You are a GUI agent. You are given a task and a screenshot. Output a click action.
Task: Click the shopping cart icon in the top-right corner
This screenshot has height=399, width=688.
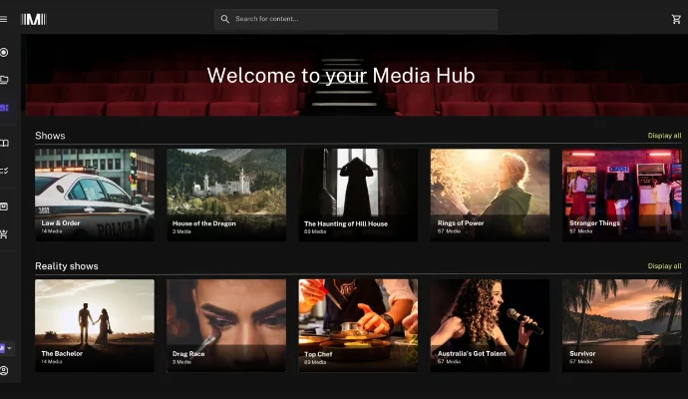pyautogui.click(x=677, y=19)
